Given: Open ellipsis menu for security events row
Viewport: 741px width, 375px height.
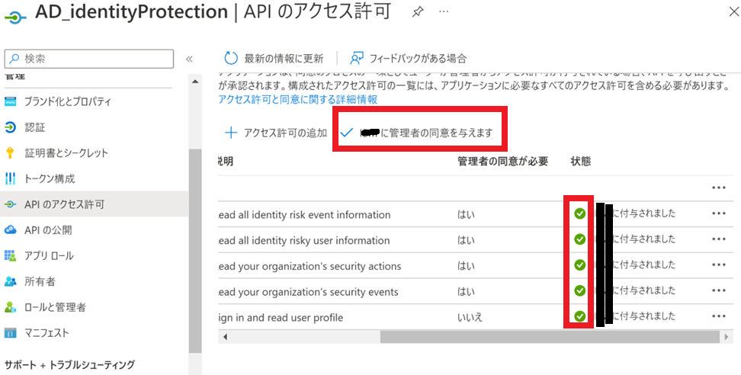Looking at the screenshot, I should coord(718,290).
